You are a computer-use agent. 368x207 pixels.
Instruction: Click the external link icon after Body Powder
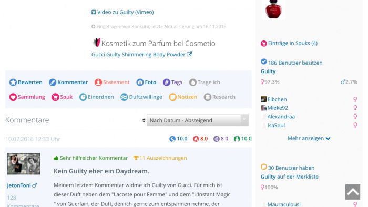(189, 54)
